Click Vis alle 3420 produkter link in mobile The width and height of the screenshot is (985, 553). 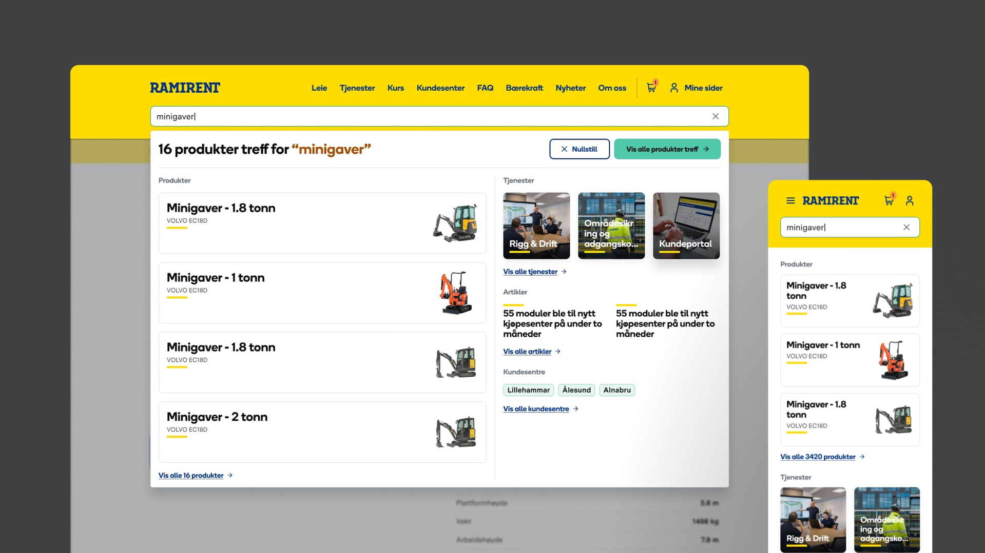[823, 457]
